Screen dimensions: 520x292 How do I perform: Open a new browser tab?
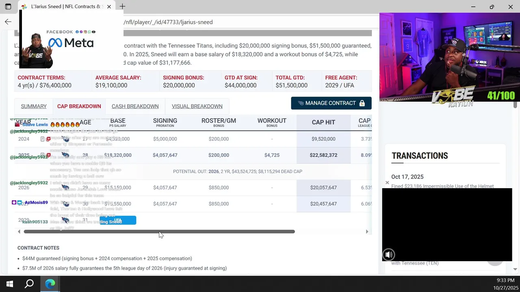(122, 6)
